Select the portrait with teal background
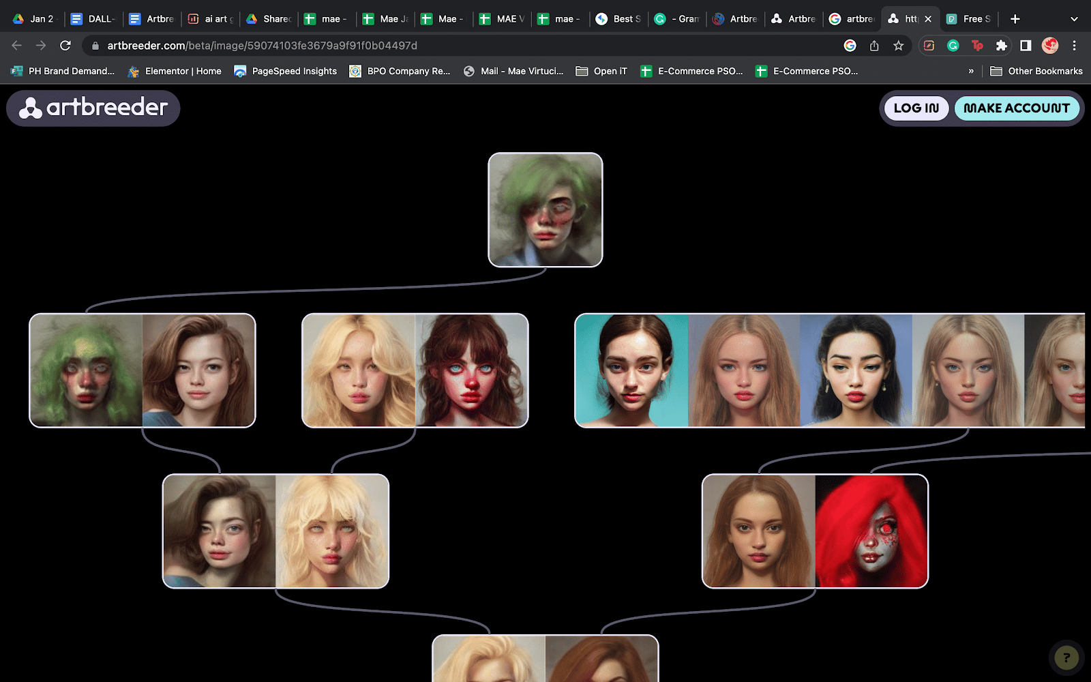Screen dimensions: 1091x682 click(632, 370)
